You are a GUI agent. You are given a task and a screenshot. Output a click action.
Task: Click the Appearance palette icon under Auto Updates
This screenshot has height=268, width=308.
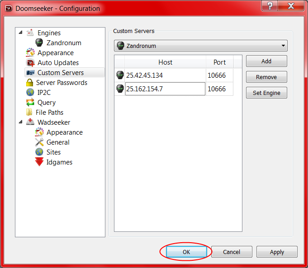[30, 52]
